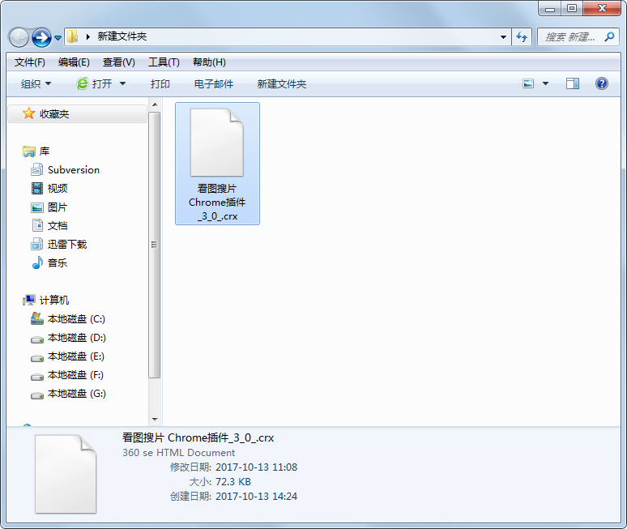This screenshot has height=529, width=627.
Task: Open the 工具(T) menu
Action: 163,62
